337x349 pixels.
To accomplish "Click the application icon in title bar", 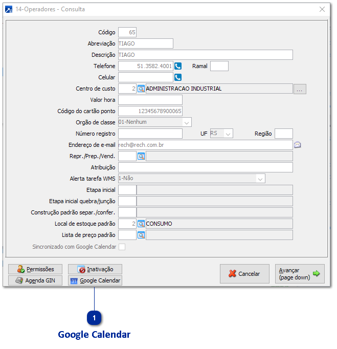I will [9, 10].
